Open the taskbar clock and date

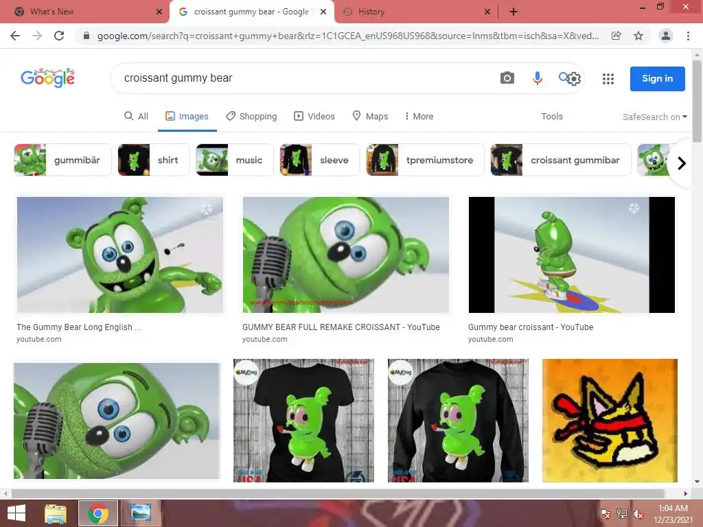click(673, 514)
